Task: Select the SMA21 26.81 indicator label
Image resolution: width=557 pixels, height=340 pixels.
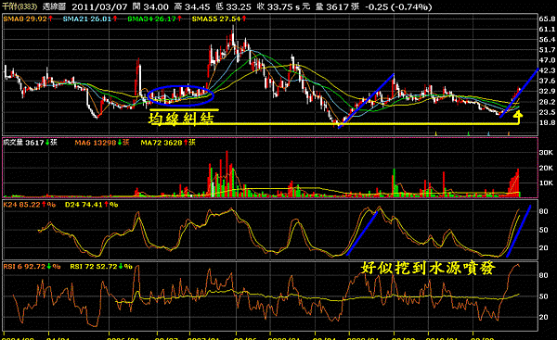Action: pyautogui.click(x=87, y=19)
